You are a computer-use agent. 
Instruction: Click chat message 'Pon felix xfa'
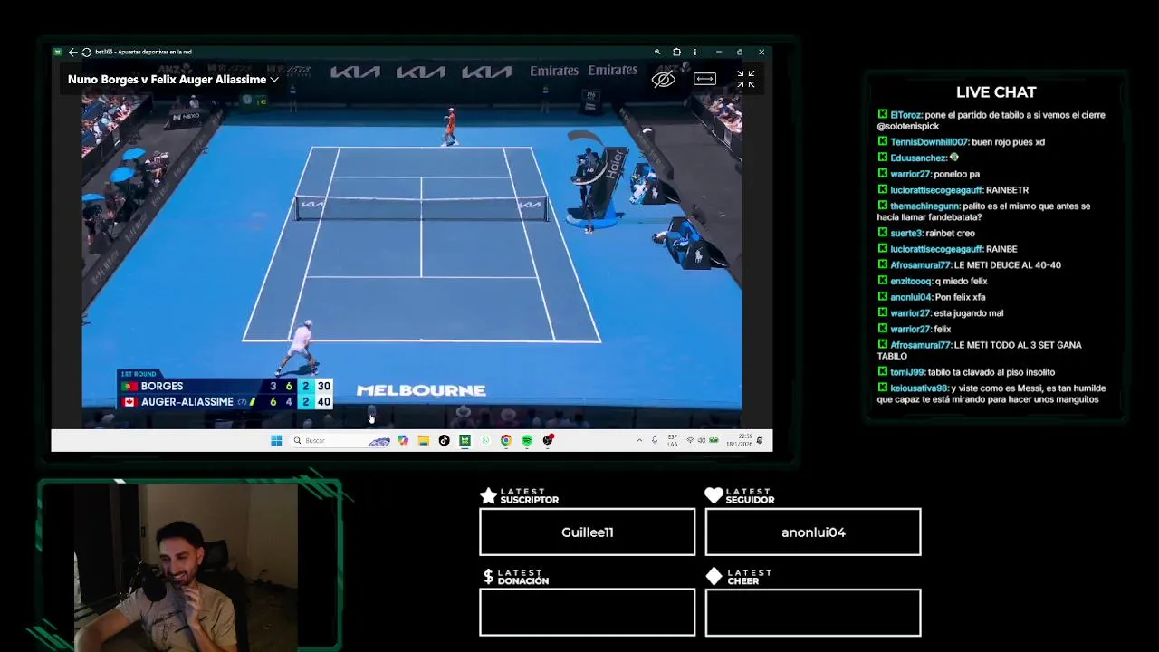(x=960, y=297)
